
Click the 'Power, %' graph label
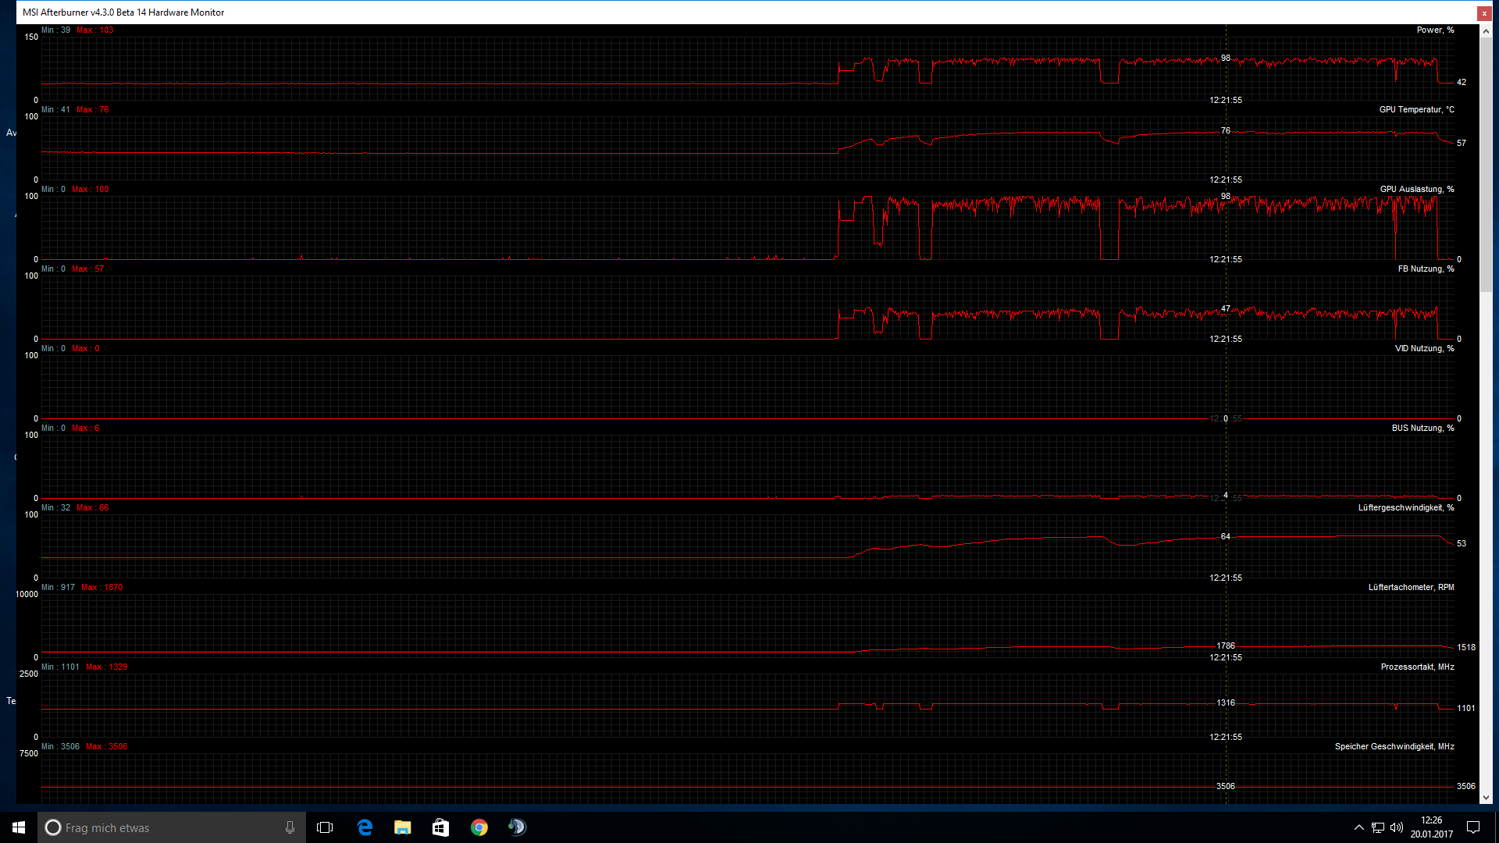tap(1435, 30)
